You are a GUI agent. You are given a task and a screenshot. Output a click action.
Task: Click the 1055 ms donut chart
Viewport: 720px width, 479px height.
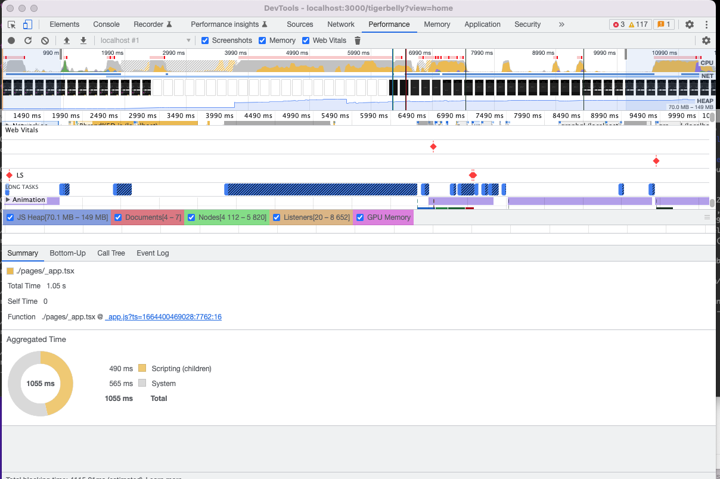tap(41, 384)
